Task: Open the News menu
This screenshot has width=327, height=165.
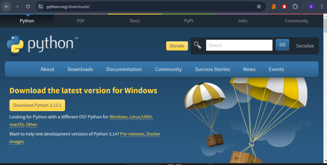Action: [x=249, y=69]
